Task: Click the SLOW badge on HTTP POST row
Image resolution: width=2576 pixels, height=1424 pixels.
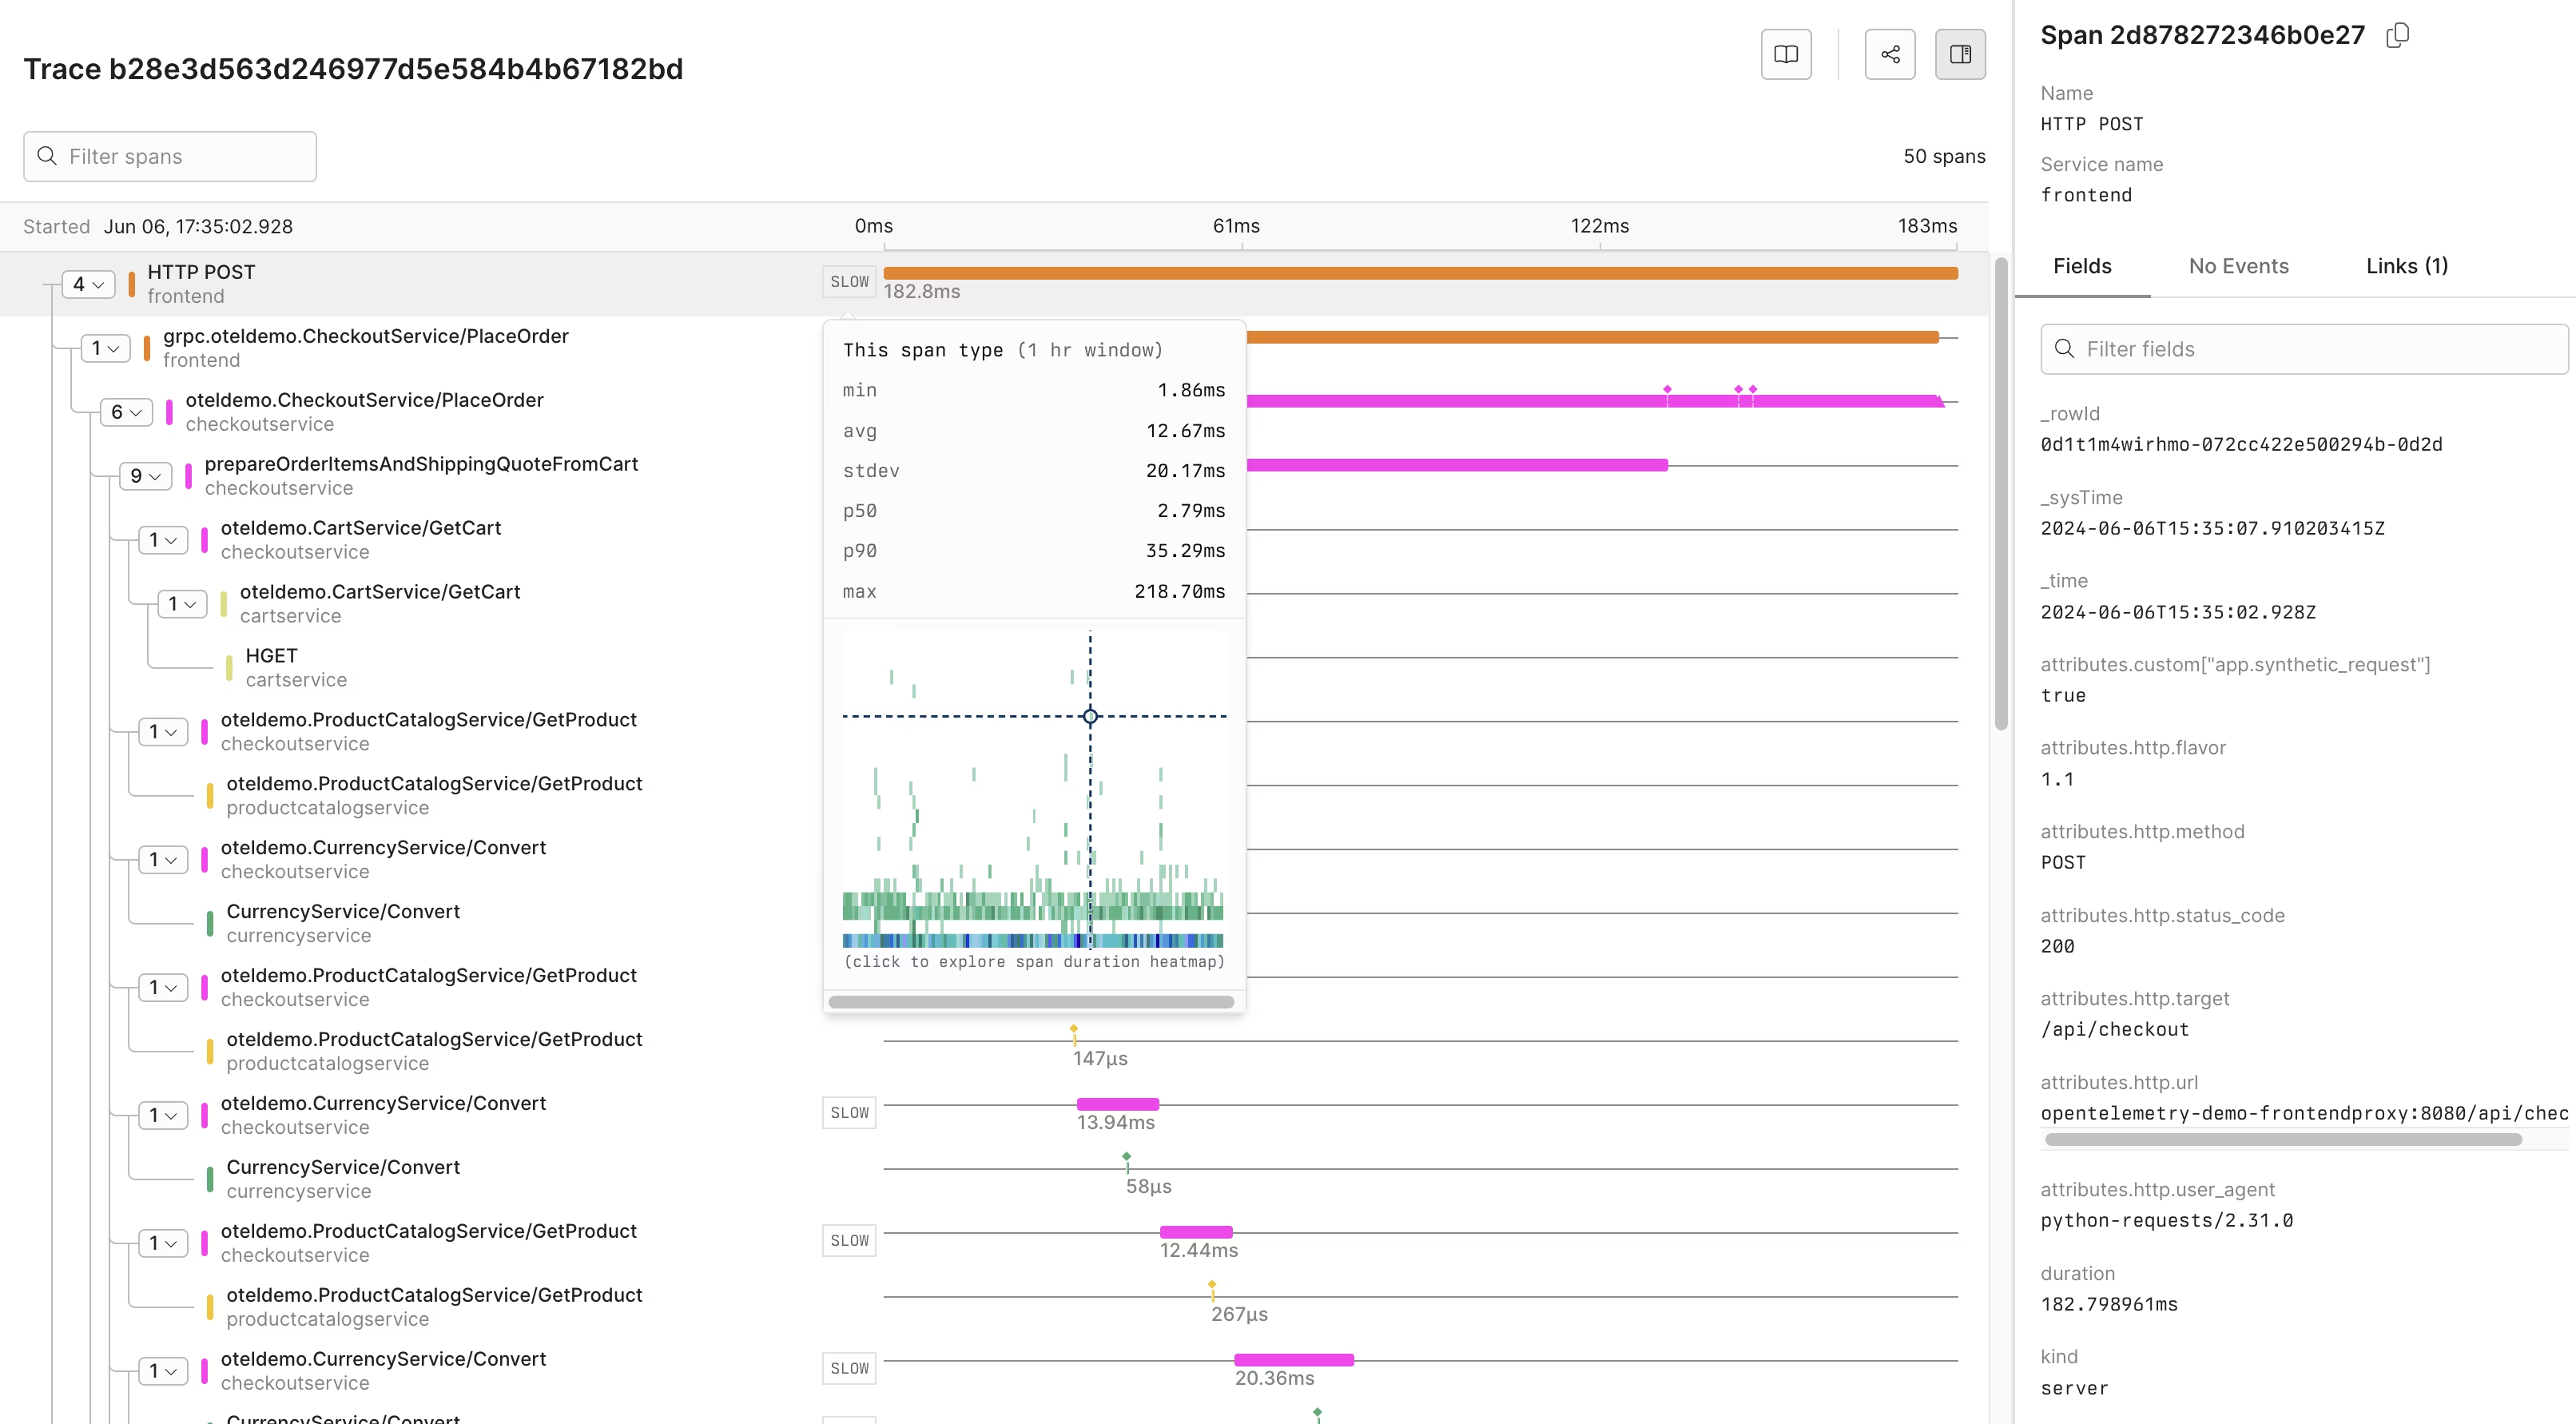Action: tap(849, 282)
